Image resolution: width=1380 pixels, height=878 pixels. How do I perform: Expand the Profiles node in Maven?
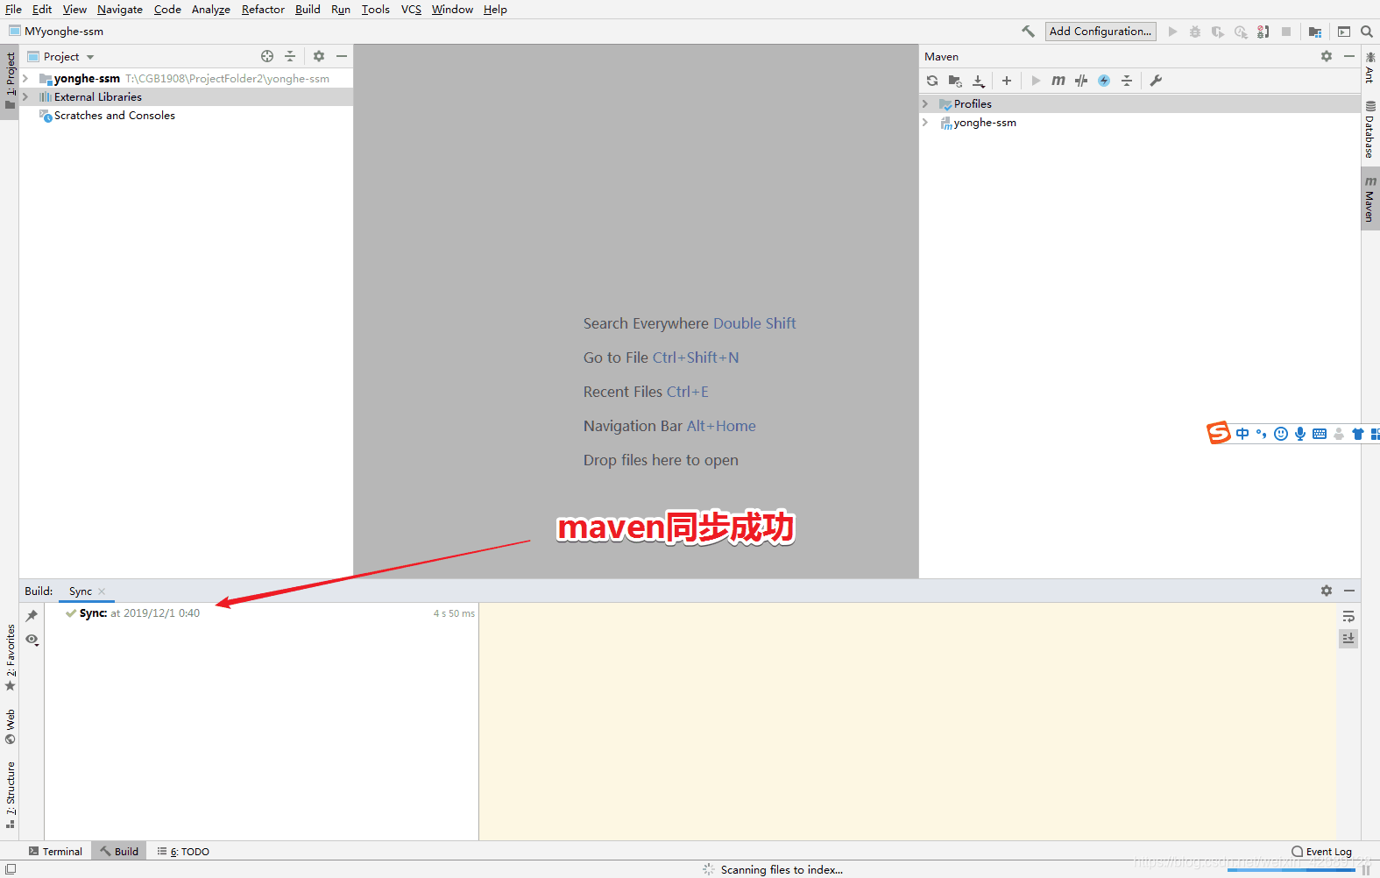point(925,104)
